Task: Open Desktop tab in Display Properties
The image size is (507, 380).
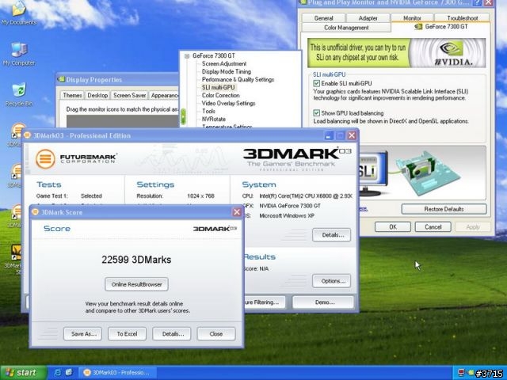Action: (x=97, y=95)
